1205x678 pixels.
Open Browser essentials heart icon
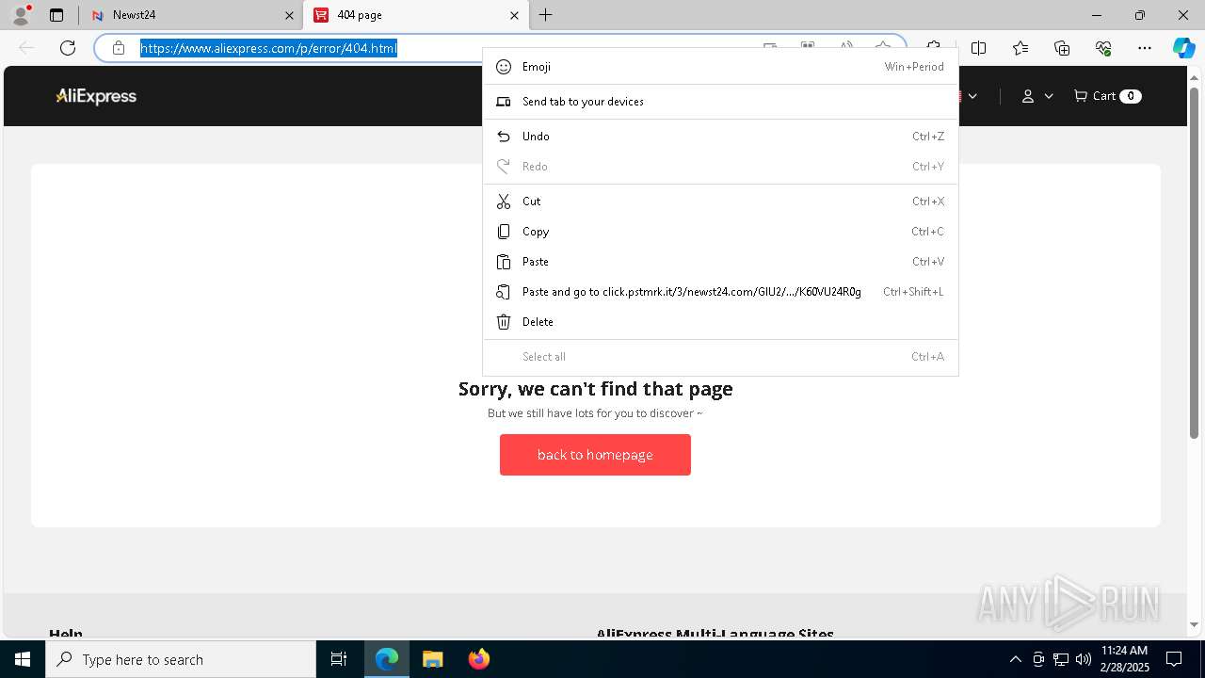click(x=1103, y=48)
